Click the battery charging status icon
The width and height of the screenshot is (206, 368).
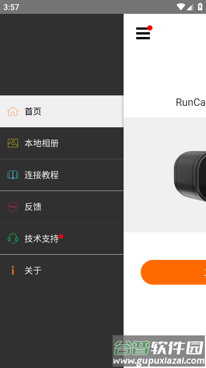[x=200, y=6]
